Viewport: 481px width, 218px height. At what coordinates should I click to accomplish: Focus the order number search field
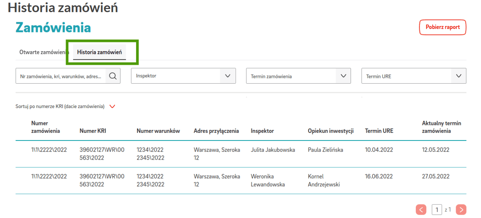pos(61,76)
